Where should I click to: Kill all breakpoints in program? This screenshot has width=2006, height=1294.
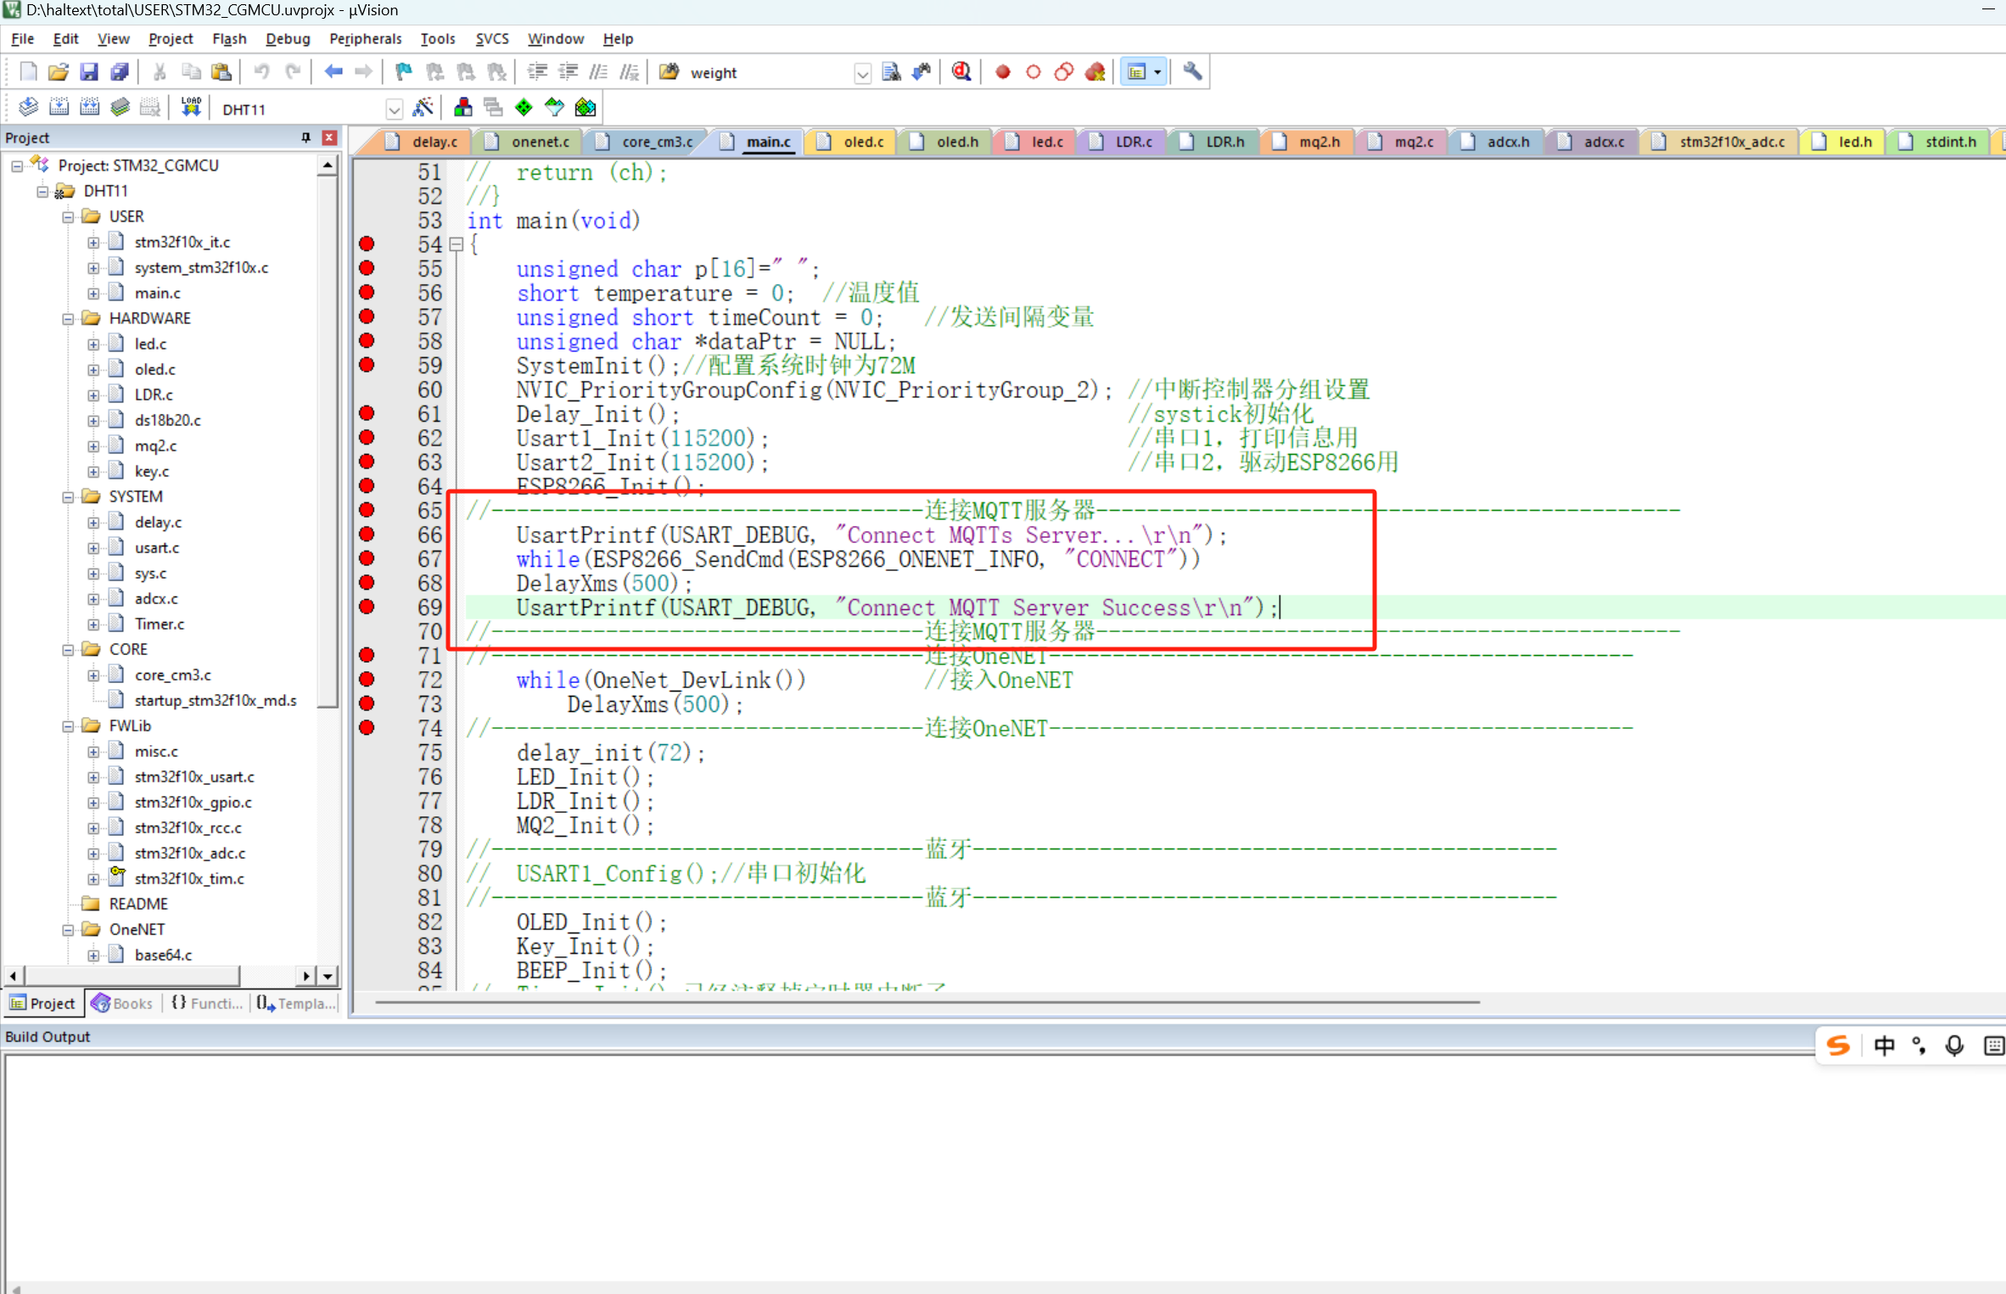click(x=1095, y=71)
